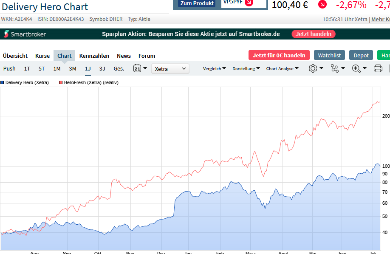Open the Chart-Analyse dropdown

coord(282,68)
